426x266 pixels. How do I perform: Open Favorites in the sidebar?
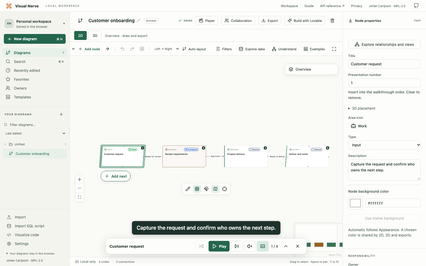coord(35,80)
